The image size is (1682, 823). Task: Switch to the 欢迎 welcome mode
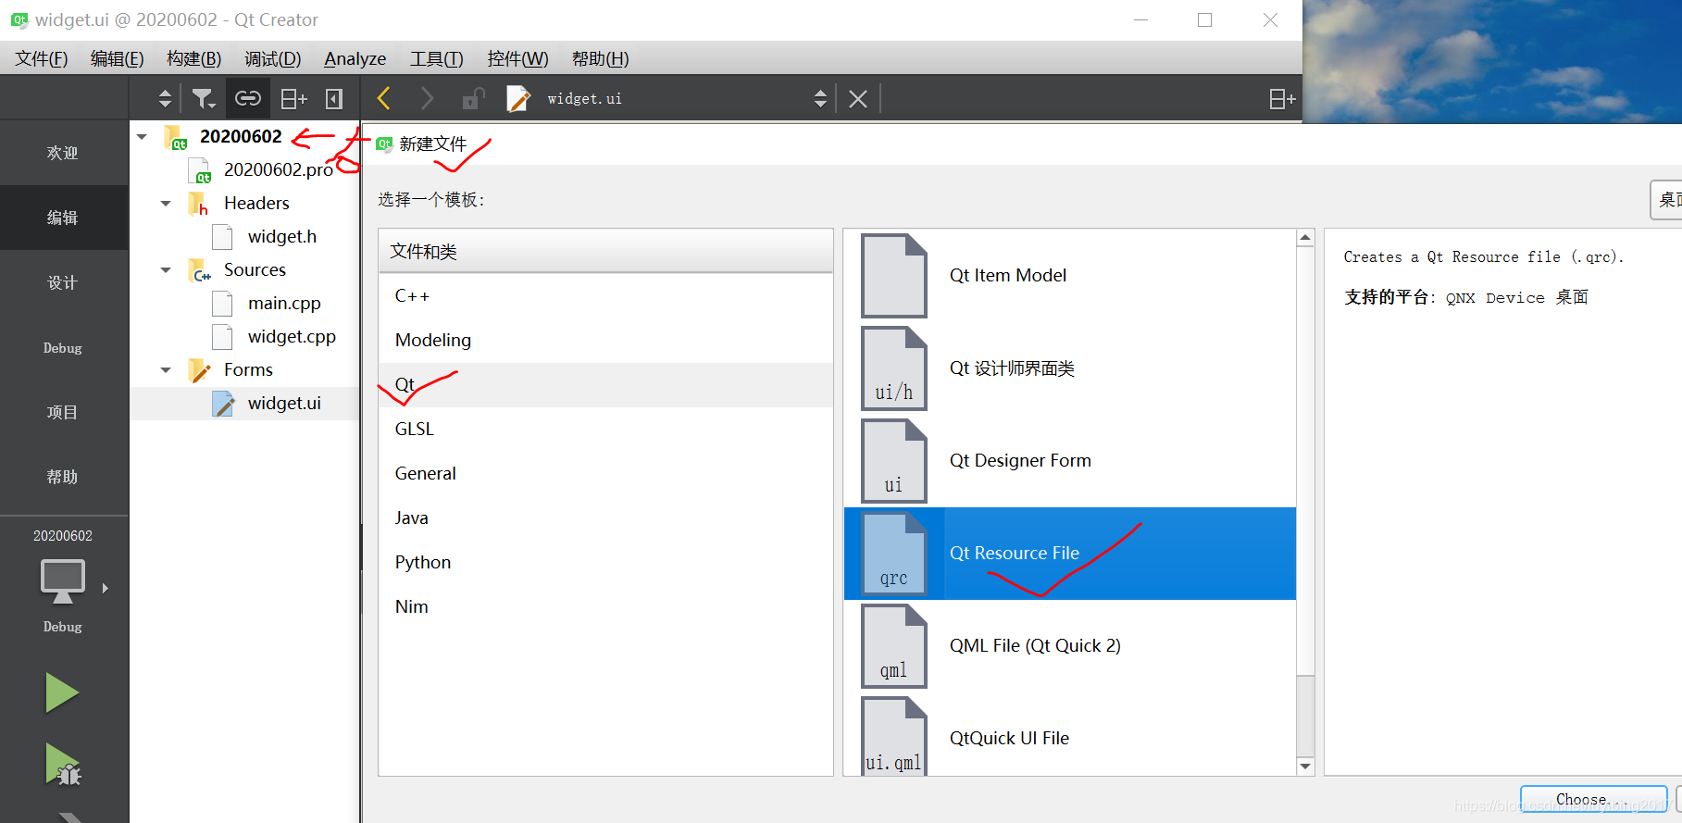(x=63, y=153)
